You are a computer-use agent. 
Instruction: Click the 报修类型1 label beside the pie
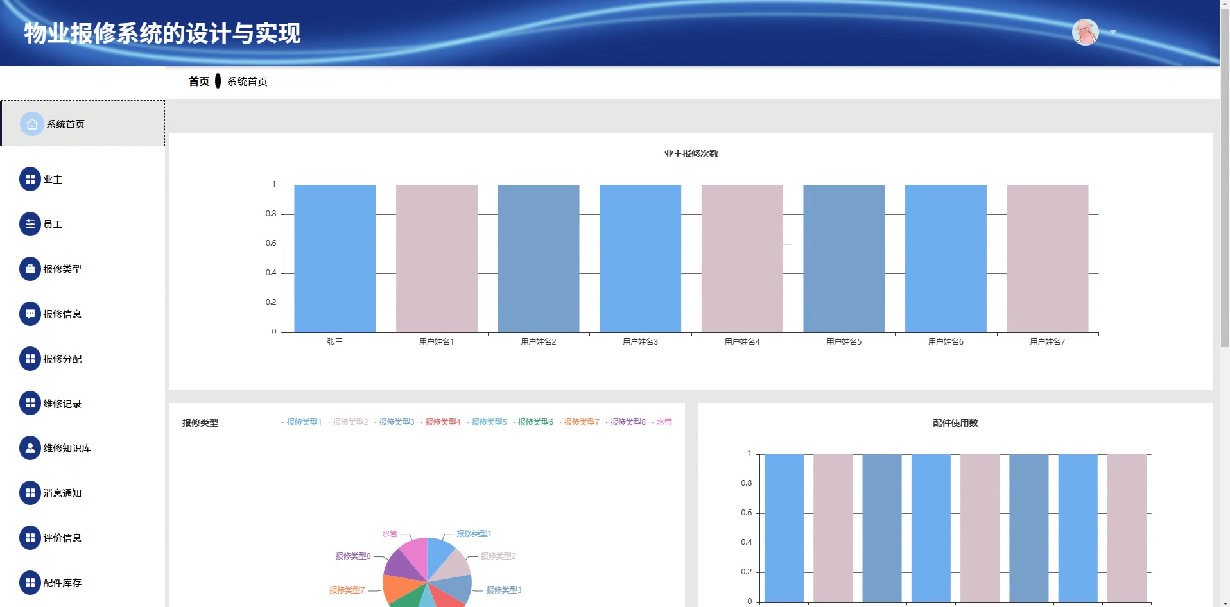[474, 534]
